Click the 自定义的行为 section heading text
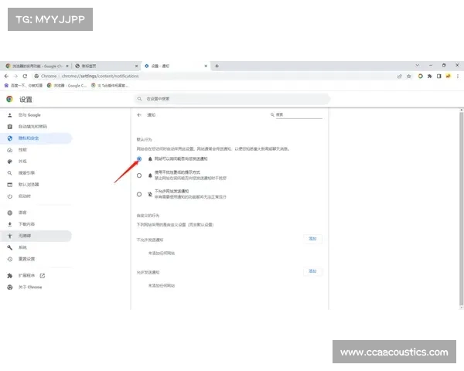Screen dimensions: 464x371 [148, 216]
